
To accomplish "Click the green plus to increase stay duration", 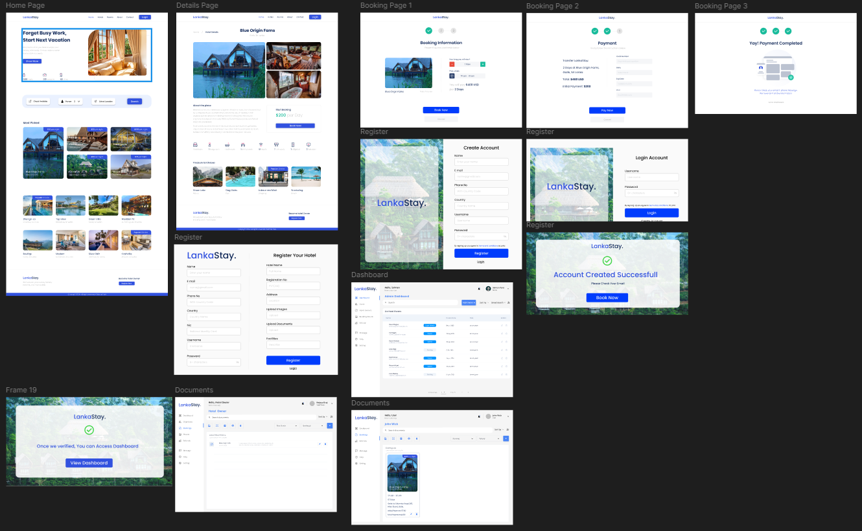I will [x=483, y=64].
